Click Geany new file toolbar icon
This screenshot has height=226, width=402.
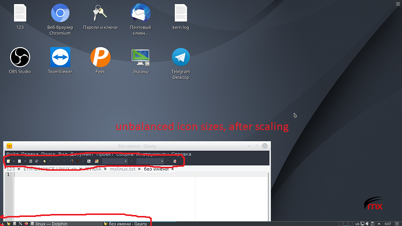8,161
